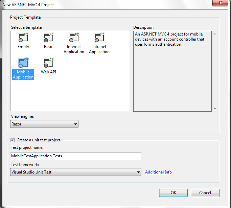This screenshot has width=231, height=208.
Task: Open the View engine Razor dropdown
Action: 44,124
